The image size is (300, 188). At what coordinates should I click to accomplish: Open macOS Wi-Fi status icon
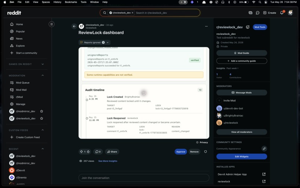click(254, 2)
